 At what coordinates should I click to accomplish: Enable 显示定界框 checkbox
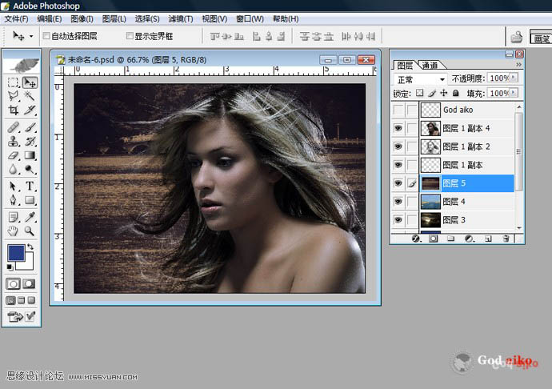[130, 36]
